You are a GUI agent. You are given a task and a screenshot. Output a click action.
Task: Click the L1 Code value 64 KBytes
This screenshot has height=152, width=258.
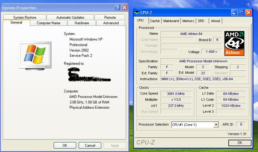click(x=231, y=99)
